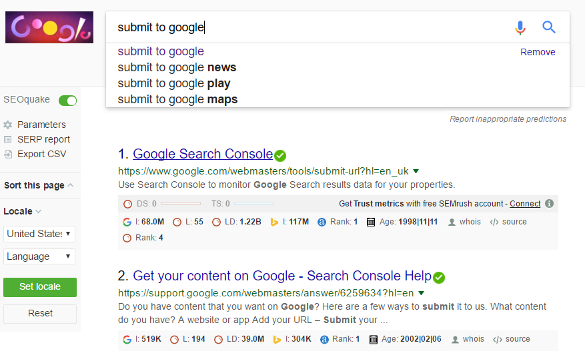Click SEMrush icon next to Rank: 4

(127, 238)
